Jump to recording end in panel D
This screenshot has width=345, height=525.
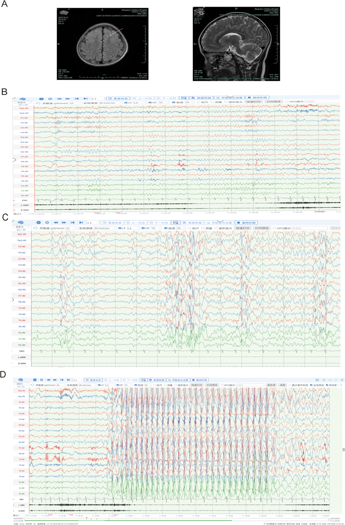(x=69, y=380)
